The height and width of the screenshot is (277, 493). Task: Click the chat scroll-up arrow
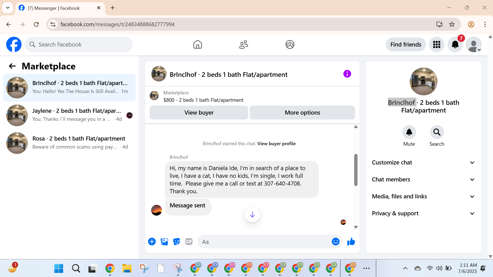point(356,127)
